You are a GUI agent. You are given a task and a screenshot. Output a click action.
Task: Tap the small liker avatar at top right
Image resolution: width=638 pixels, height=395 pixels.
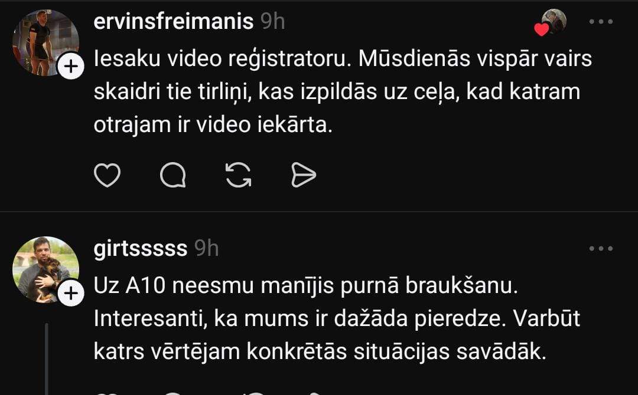[x=555, y=21]
